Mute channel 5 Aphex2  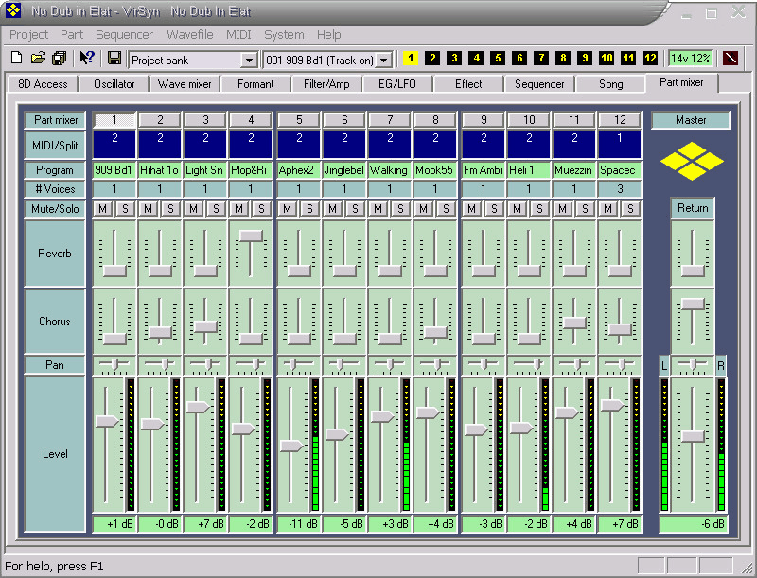(x=288, y=208)
